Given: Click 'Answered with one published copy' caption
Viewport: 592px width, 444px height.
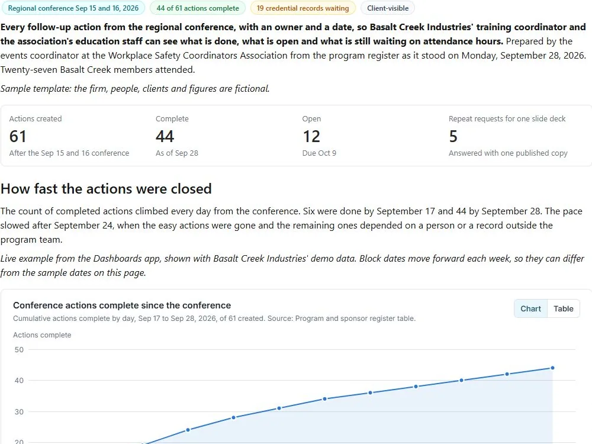Looking at the screenshot, I should [508, 153].
